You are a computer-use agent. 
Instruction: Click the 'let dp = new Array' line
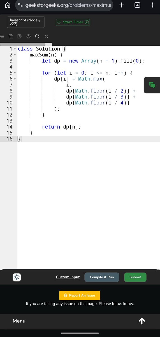[93, 61]
